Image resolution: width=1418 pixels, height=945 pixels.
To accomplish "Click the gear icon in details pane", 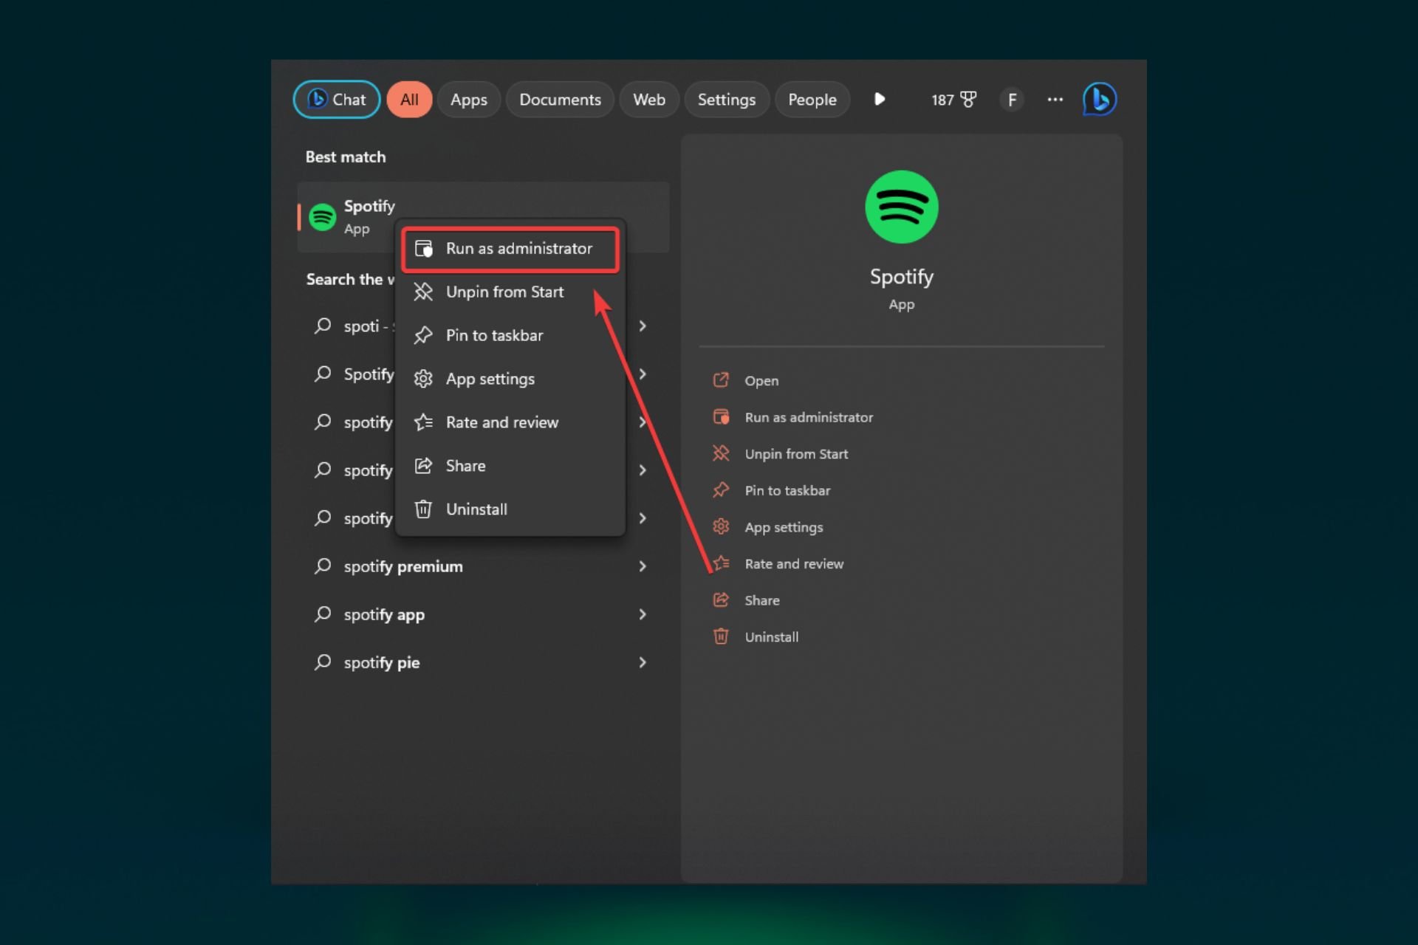I will pyautogui.click(x=721, y=526).
